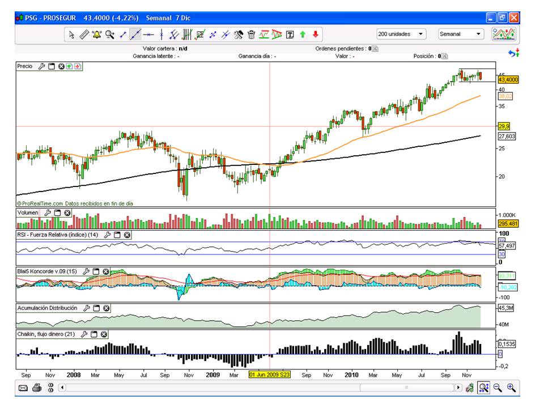Click icon next to 'Ordenes pendientes'
The image size is (544, 408).
375,49
